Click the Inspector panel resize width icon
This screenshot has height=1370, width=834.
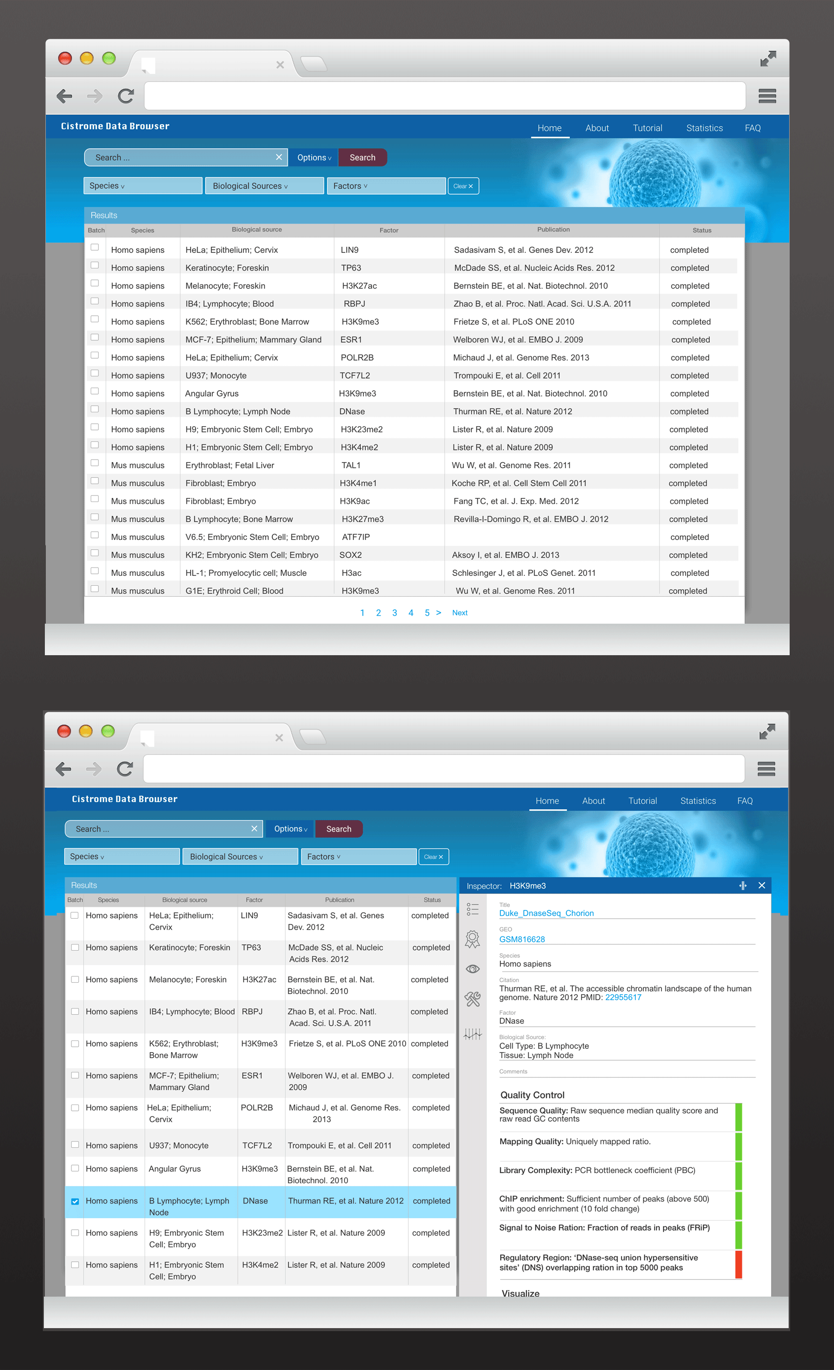pos(743,886)
